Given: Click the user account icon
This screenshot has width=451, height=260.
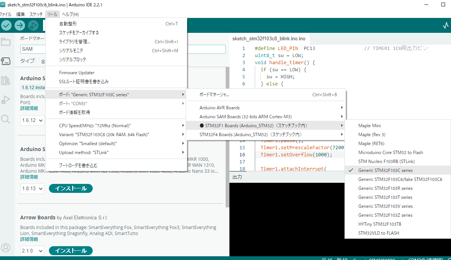Looking at the screenshot, I should 6,248.
